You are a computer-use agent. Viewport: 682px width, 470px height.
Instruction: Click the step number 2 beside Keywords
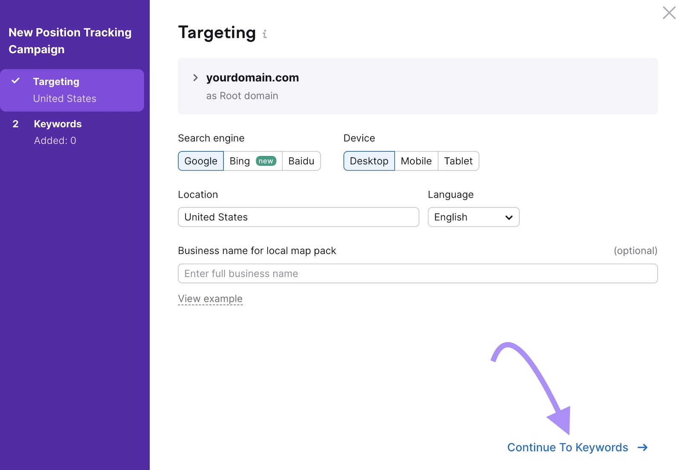coord(15,124)
